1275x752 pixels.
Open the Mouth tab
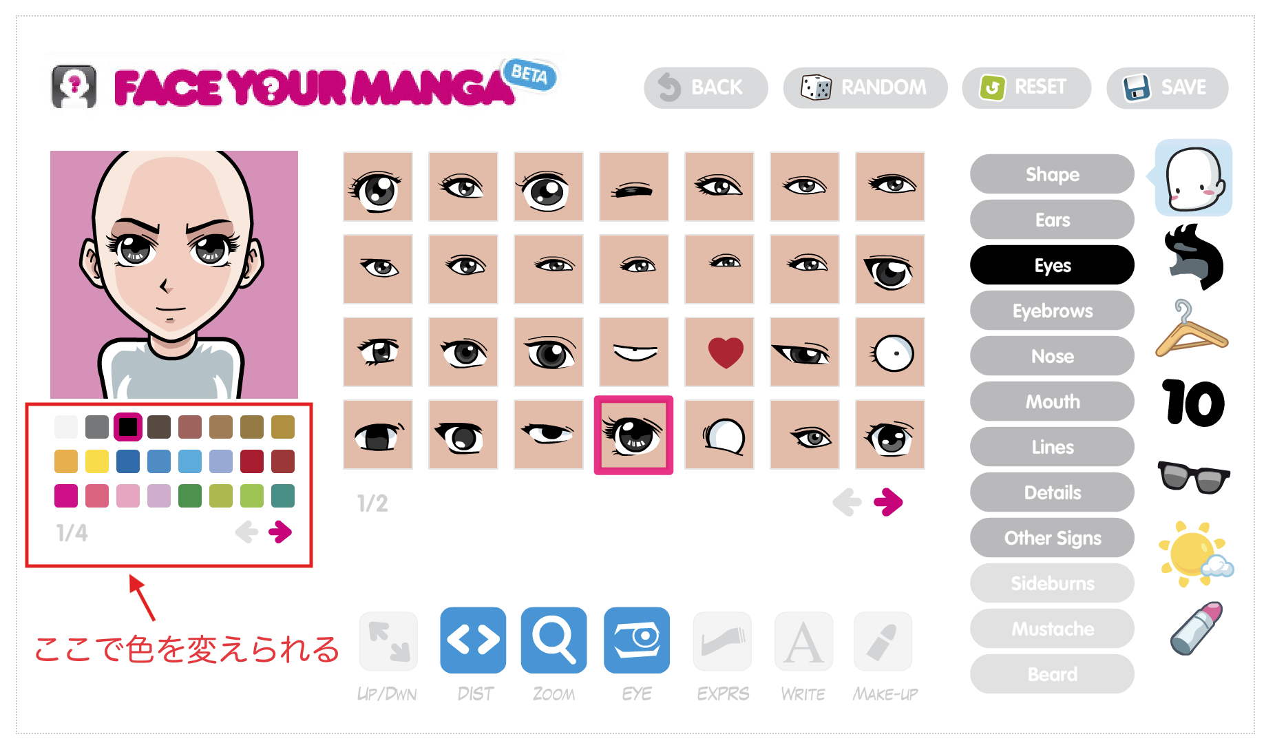click(1052, 401)
